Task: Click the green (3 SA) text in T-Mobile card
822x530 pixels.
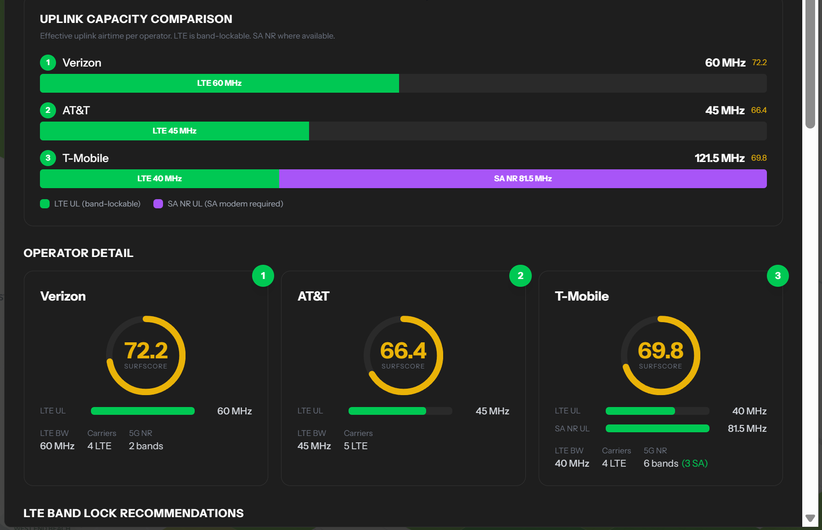Action: click(695, 463)
